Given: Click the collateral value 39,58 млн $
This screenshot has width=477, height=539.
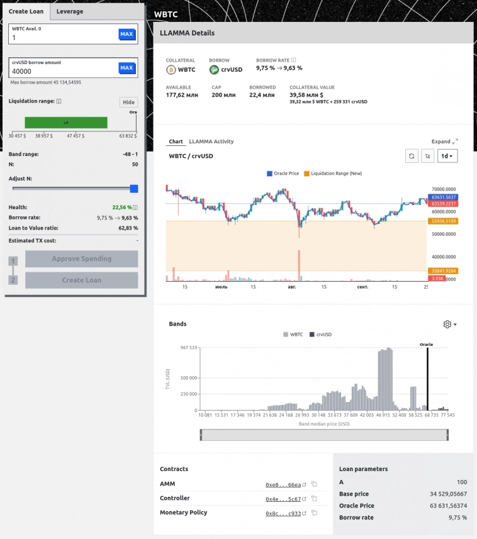Looking at the screenshot, I should coord(306,95).
